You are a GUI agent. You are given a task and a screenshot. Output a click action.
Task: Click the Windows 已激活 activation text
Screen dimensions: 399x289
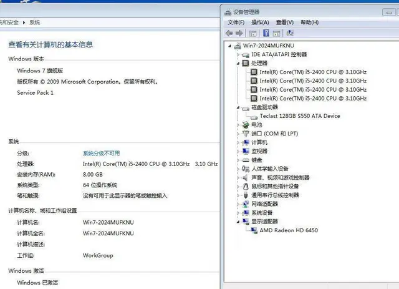[37, 282]
